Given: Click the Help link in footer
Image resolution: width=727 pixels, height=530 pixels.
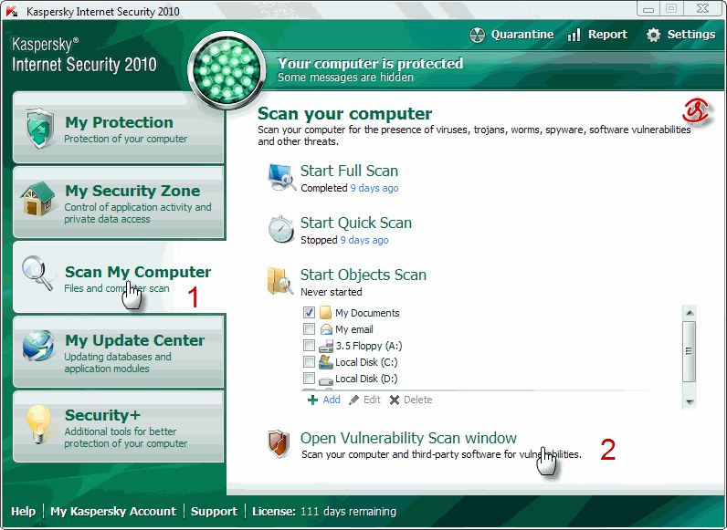Looking at the screenshot, I should coord(23,512).
